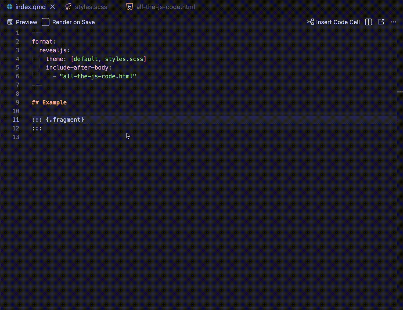
Task: Close the index.qmd tab
Action: click(53, 7)
